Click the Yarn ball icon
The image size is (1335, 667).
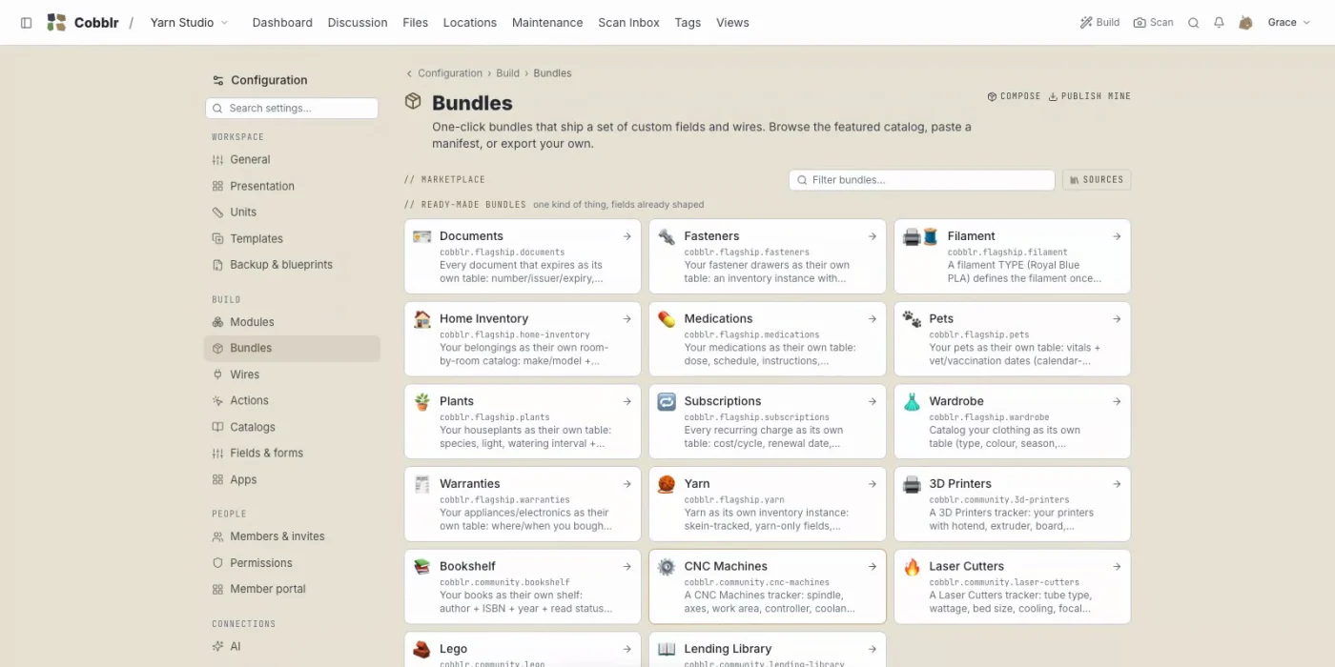(667, 484)
